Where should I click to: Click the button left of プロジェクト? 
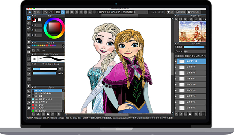(x=180, y=12)
